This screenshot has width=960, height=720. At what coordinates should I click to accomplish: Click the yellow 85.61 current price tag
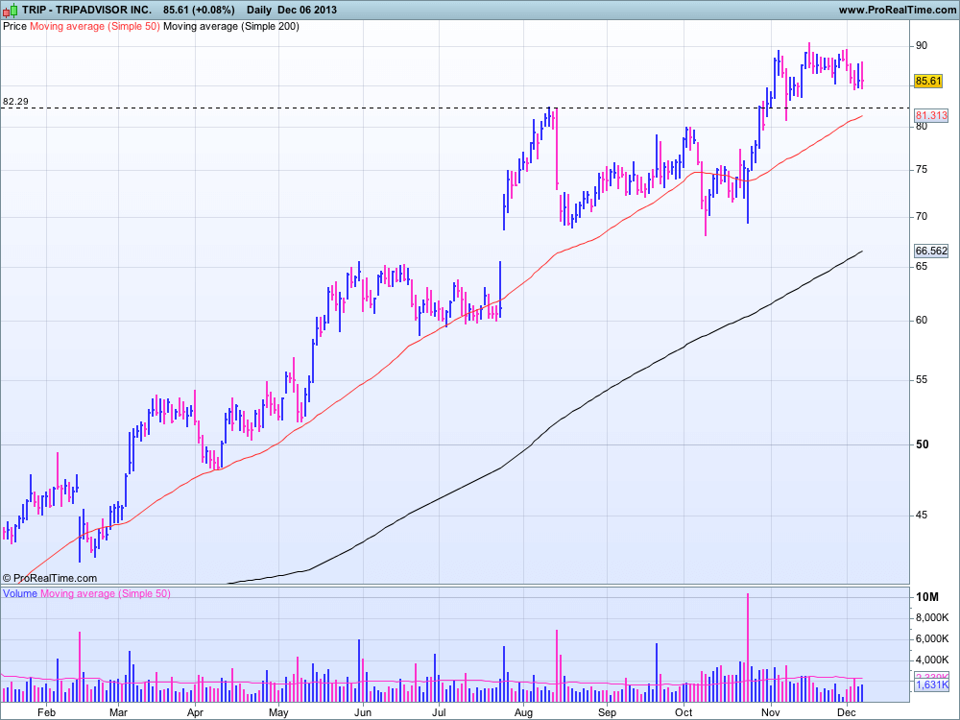point(928,81)
